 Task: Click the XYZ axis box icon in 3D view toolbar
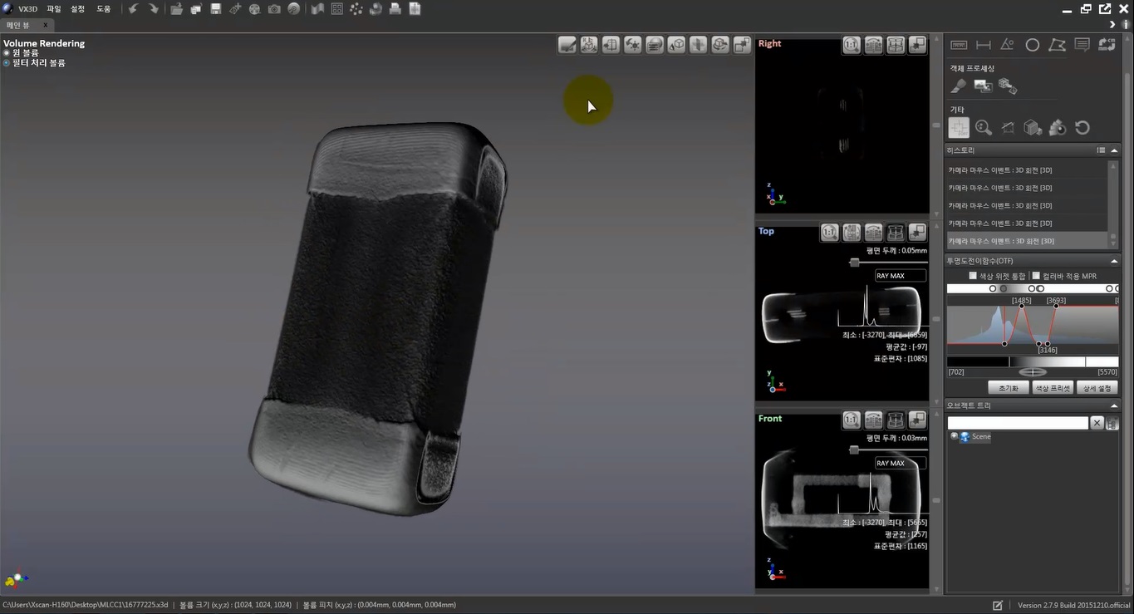[x=589, y=45]
